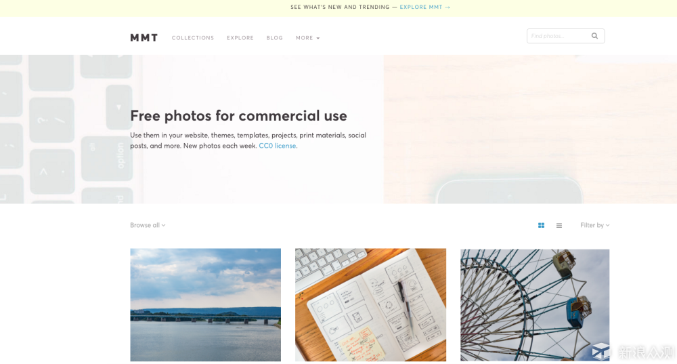Click the chevron beside Filter by
Image resolution: width=677 pixels, height=364 pixels.
pyautogui.click(x=607, y=225)
